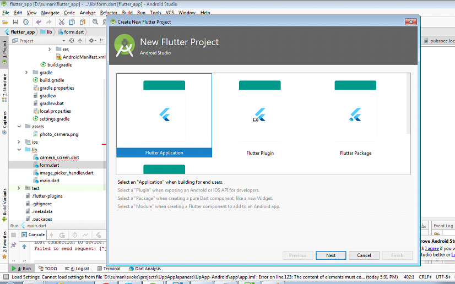Open the Dart Analysis tool window
Screen dimensions: 455x284
[x=144, y=269]
